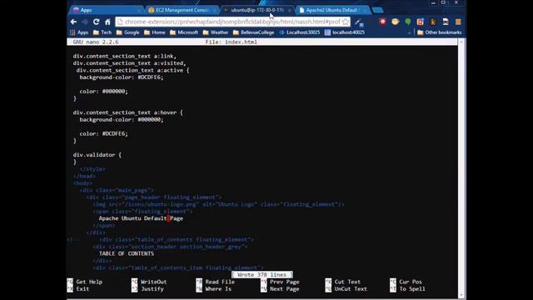Open the red asterisk extension icon

(x=383, y=22)
